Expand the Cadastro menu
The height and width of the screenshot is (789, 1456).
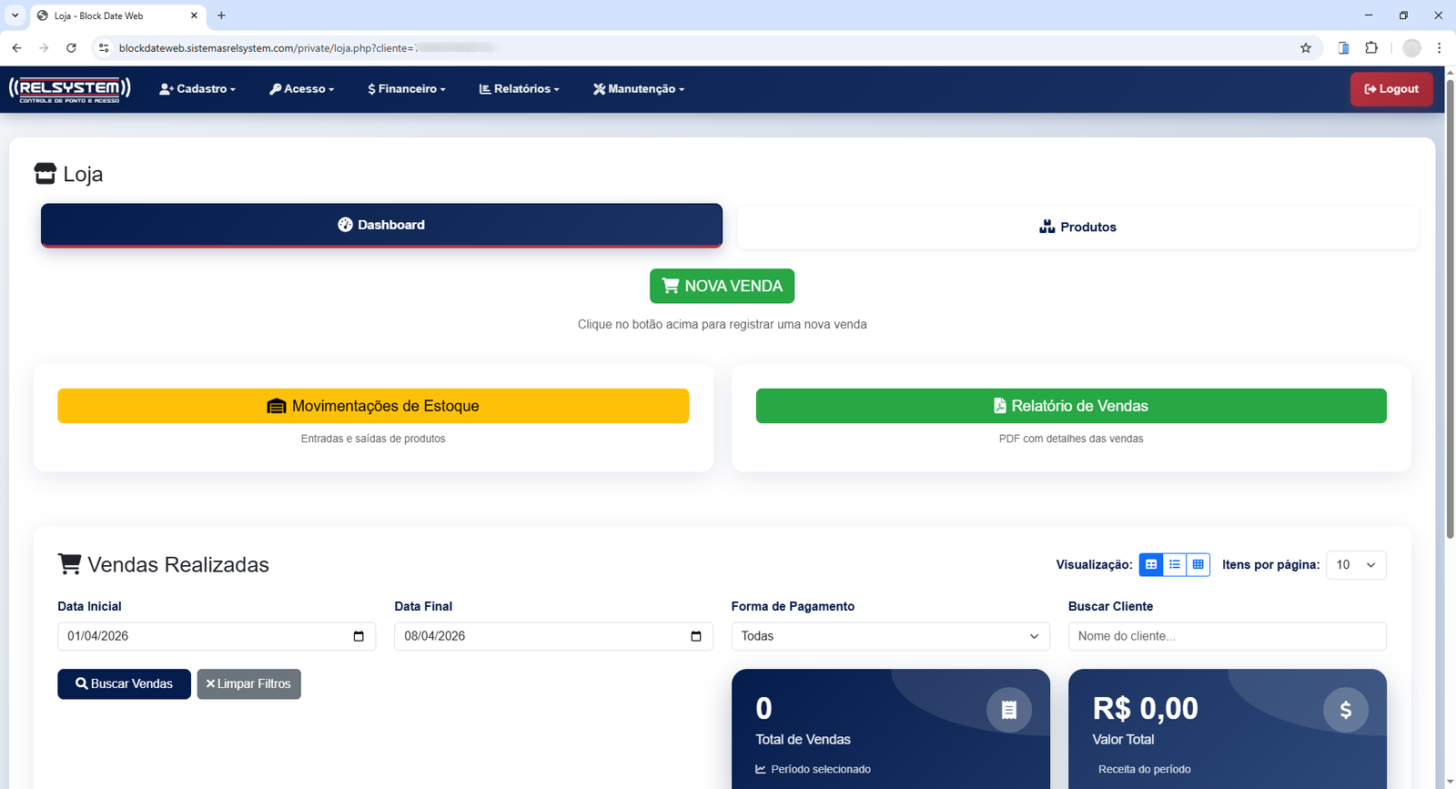[x=197, y=89]
